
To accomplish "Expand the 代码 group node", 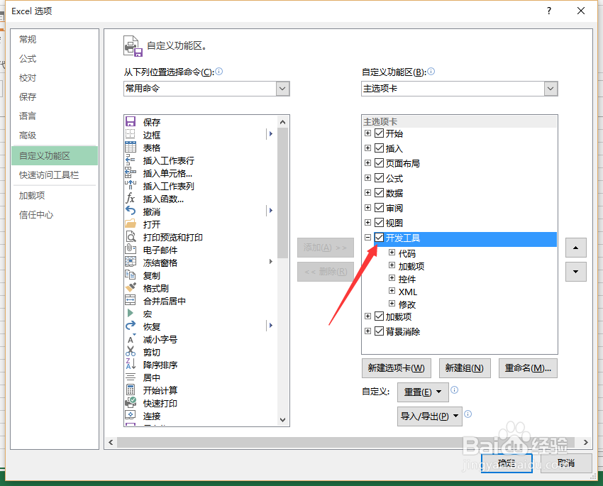I will [x=392, y=253].
